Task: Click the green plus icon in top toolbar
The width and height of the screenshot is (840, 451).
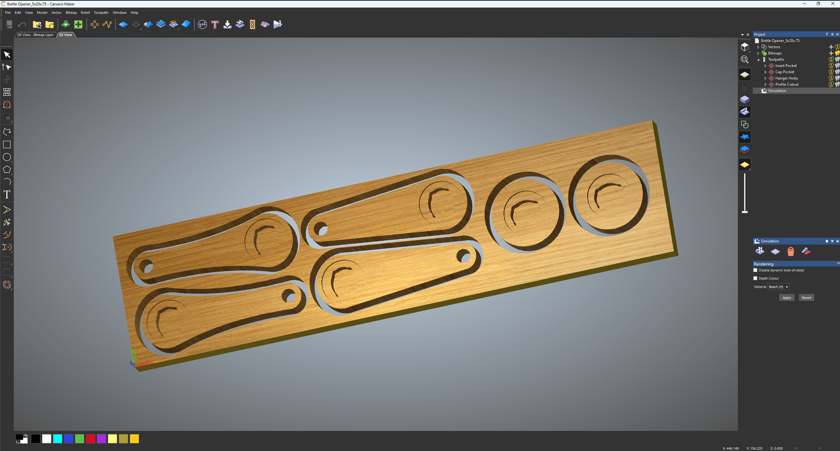Action: [x=78, y=24]
